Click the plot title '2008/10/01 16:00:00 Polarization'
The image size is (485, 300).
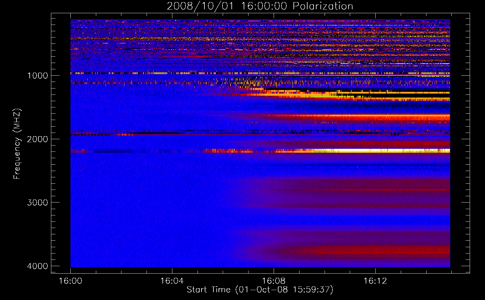[260, 6]
